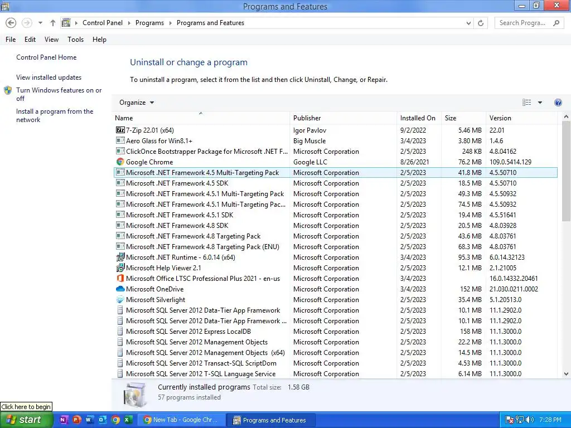Click the search magnifier icon

[x=556, y=23]
